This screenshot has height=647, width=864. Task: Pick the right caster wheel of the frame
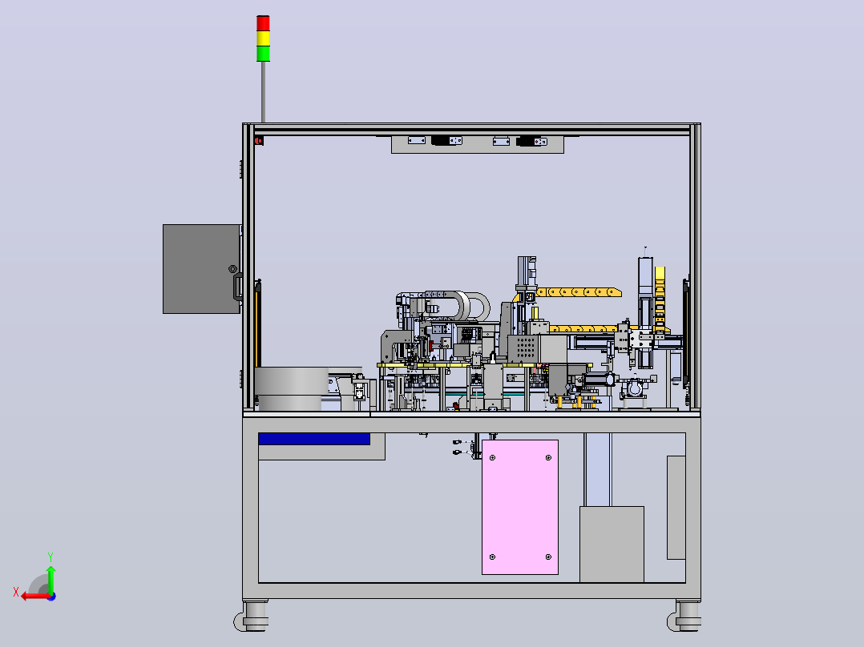click(685, 617)
